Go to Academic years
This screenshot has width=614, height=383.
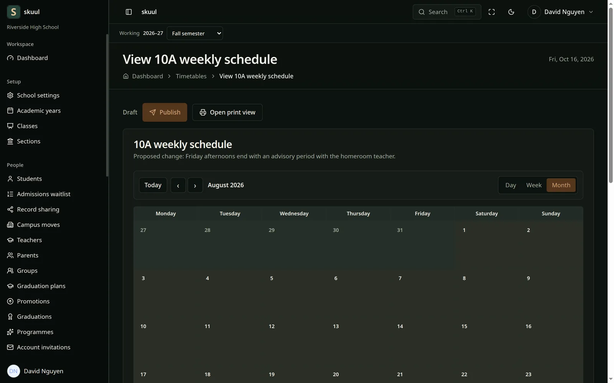(x=54, y=111)
